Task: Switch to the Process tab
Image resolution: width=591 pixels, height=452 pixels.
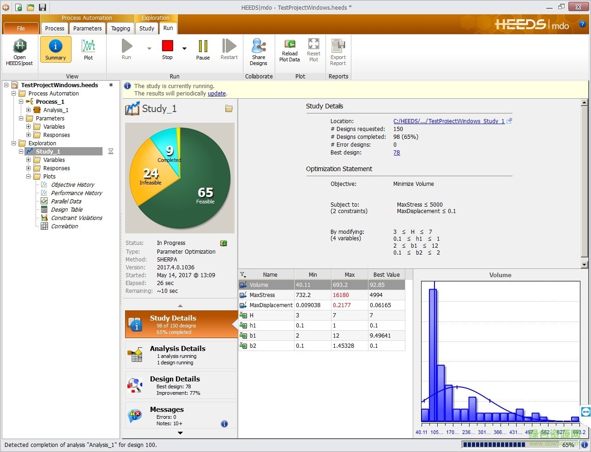Action: pyautogui.click(x=54, y=29)
